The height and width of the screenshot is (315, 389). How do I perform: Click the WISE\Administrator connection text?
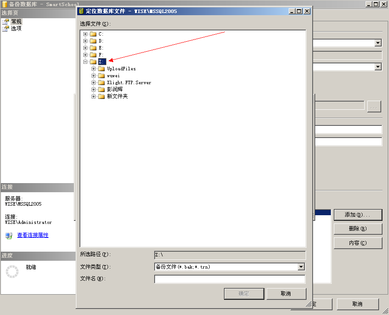pyautogui.click(x=28, y=223)
